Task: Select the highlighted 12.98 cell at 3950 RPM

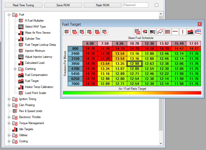Action: pyautogui.click(x=134, y=64)
